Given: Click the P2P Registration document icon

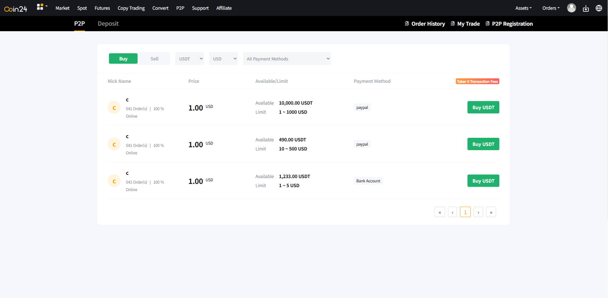Looking at the screenshot, I should 487,23.
